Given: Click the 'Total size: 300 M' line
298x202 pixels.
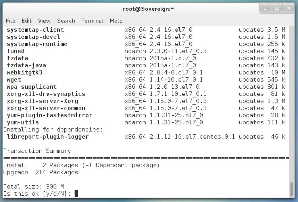Looking at the screenshot, I should coord(33,187).
